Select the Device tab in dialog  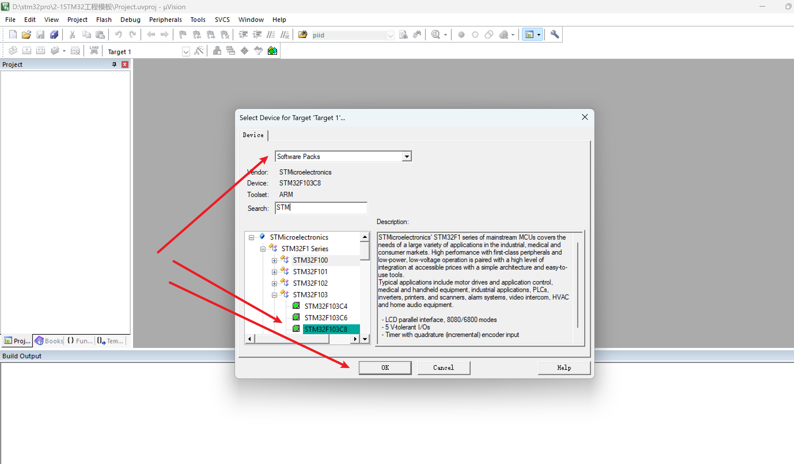253,135
